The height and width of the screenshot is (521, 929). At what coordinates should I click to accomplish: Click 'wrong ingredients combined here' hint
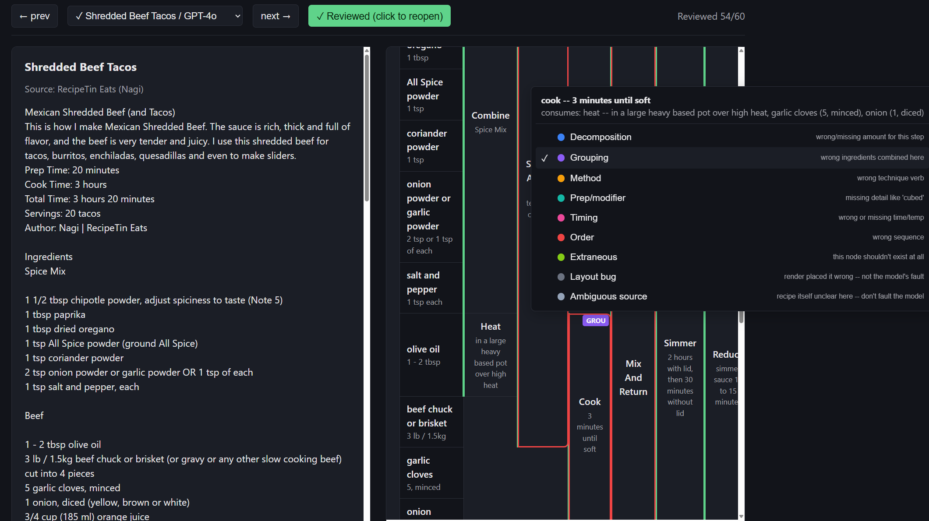click(872, 158)
